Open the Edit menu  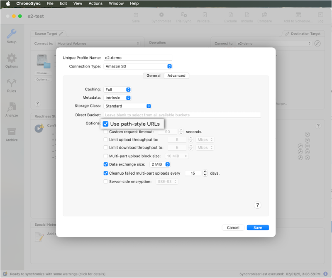pos(63,3)
